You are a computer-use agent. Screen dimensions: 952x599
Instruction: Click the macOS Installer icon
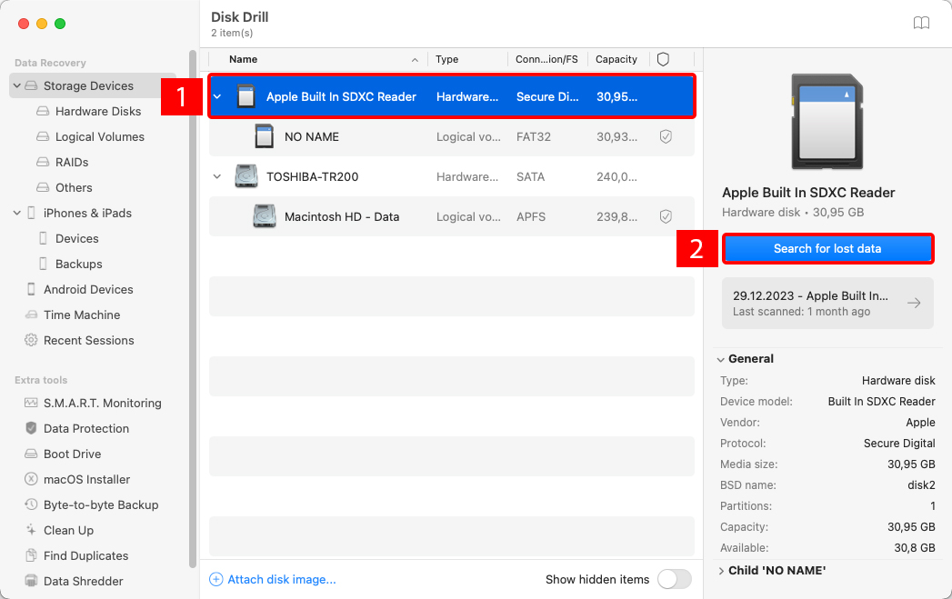(x=31, y=479)
